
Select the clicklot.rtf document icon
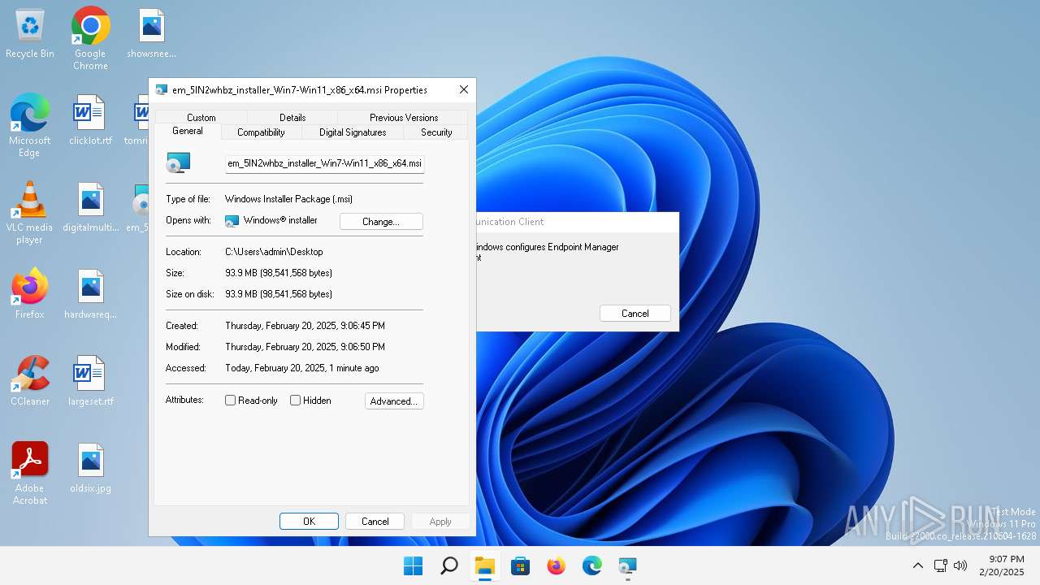[90, 120]
